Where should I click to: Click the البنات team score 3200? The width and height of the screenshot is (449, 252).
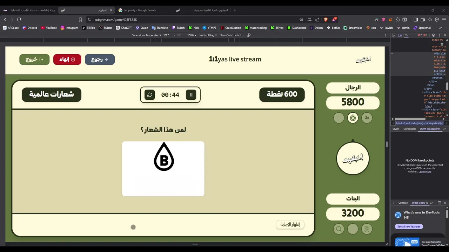click(353, 213)
